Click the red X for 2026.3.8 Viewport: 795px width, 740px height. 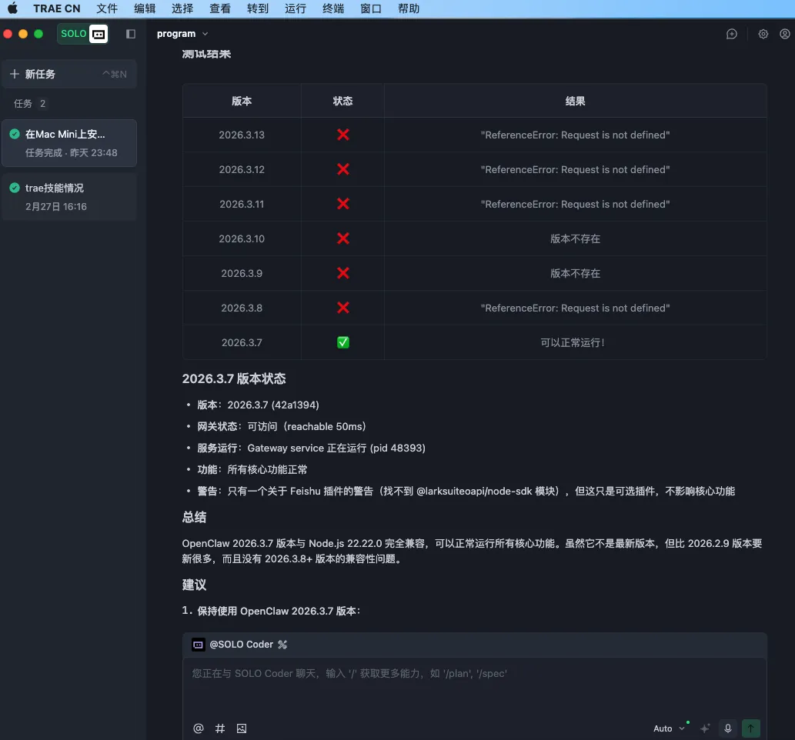click(342, 308)
